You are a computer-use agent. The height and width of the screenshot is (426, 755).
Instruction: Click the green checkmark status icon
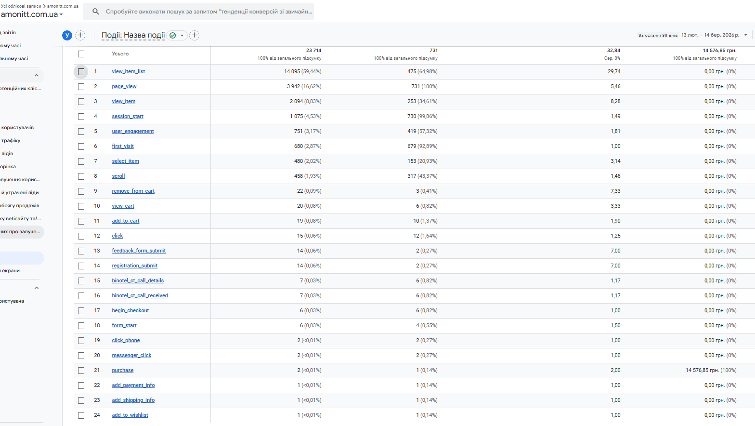tap(173, 35)
